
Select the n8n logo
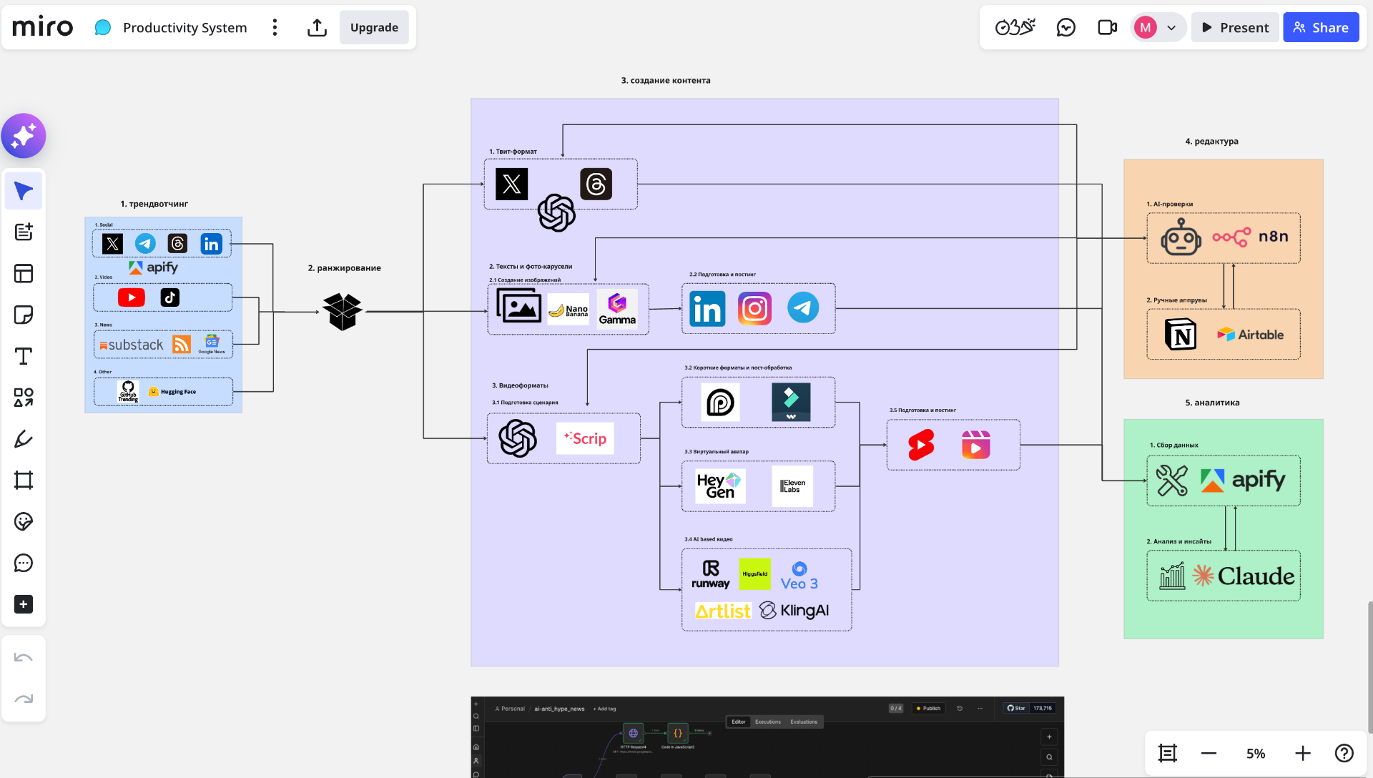pos(1251,237)
